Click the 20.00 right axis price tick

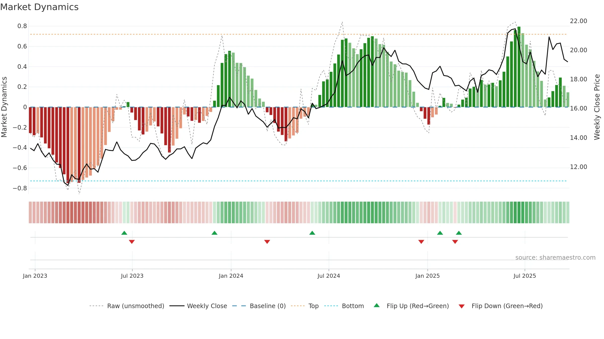(x=578, y=50)
